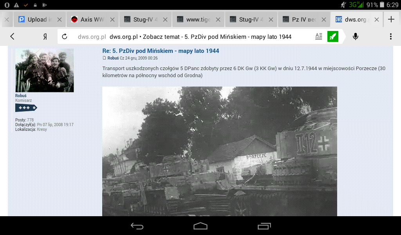Screen dimensions: 401x235
Task: Tap Android back navigation button
Action: pyautogui.click(x=137, y=226)
